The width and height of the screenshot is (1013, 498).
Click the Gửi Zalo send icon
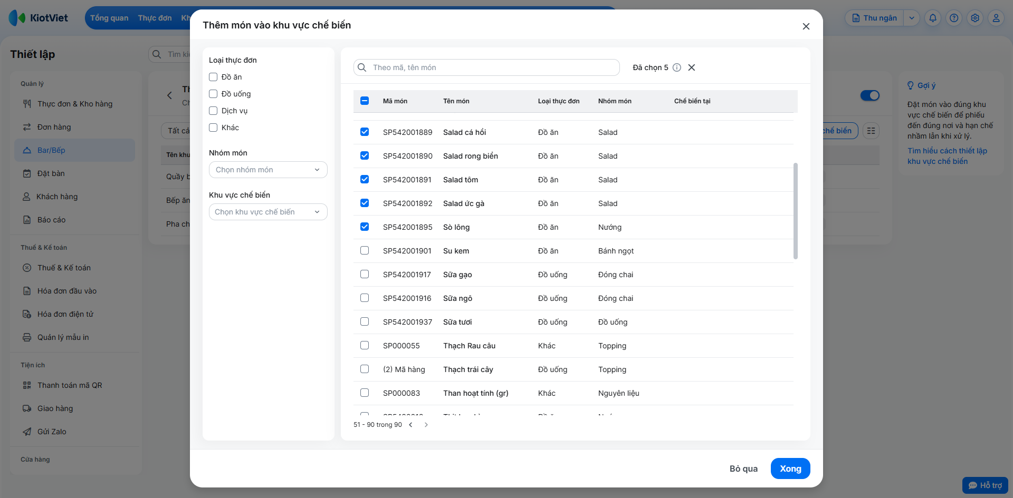27,432
